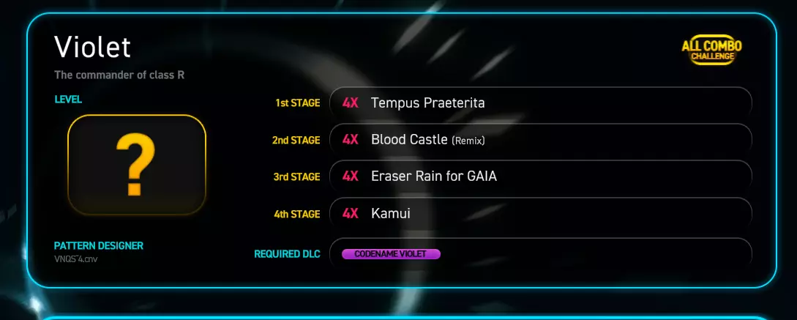Screen dimensions: 797x320
Task: Click the 4X icon beside Kamui
Action: (x=351, y=213)
